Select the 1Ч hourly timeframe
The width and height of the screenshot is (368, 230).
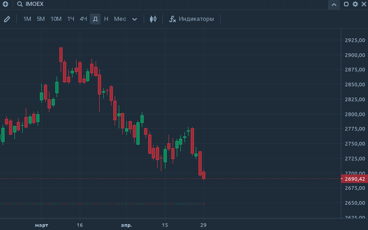[x=71, y=19]
